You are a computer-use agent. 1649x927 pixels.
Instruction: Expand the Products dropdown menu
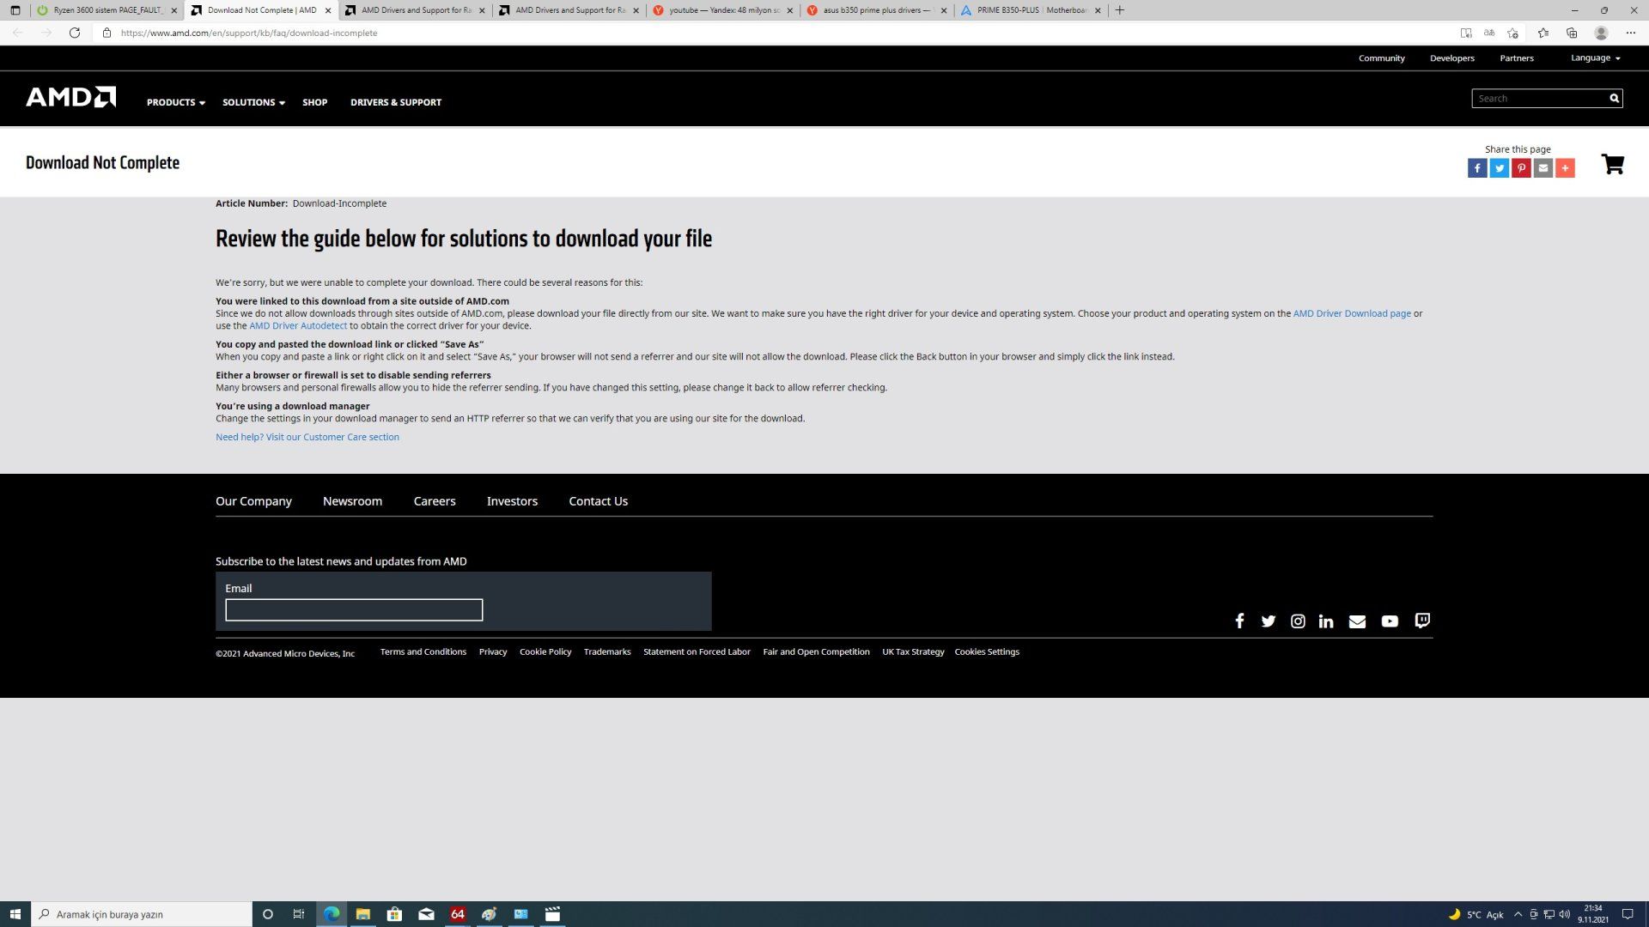tap(175, 102)
